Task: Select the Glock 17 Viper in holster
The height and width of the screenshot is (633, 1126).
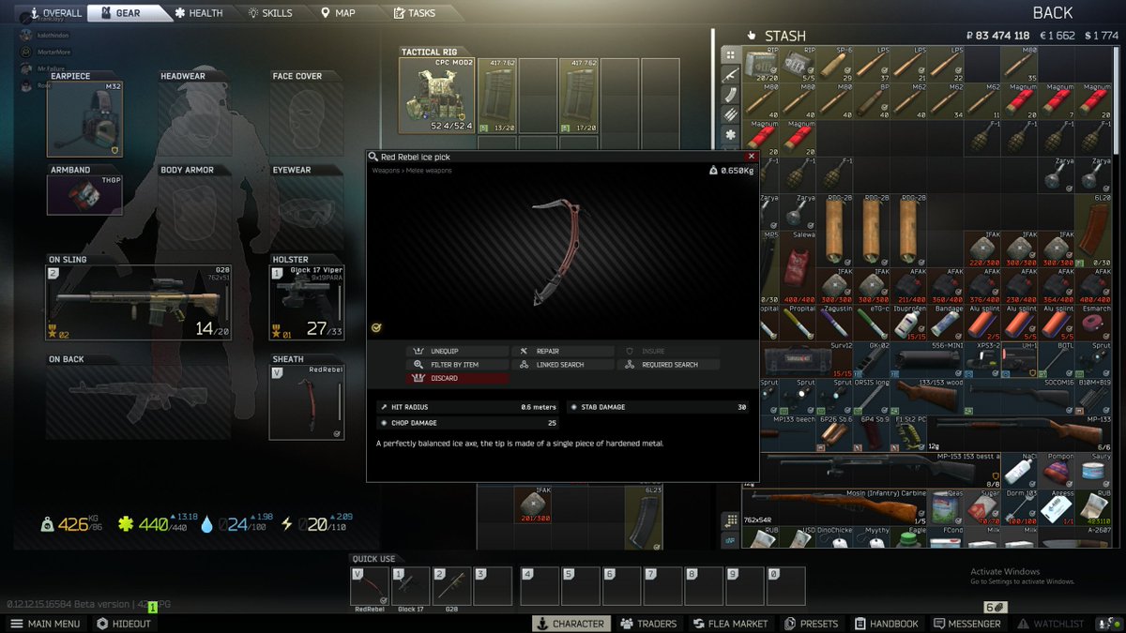Action: tap(306, 303)
